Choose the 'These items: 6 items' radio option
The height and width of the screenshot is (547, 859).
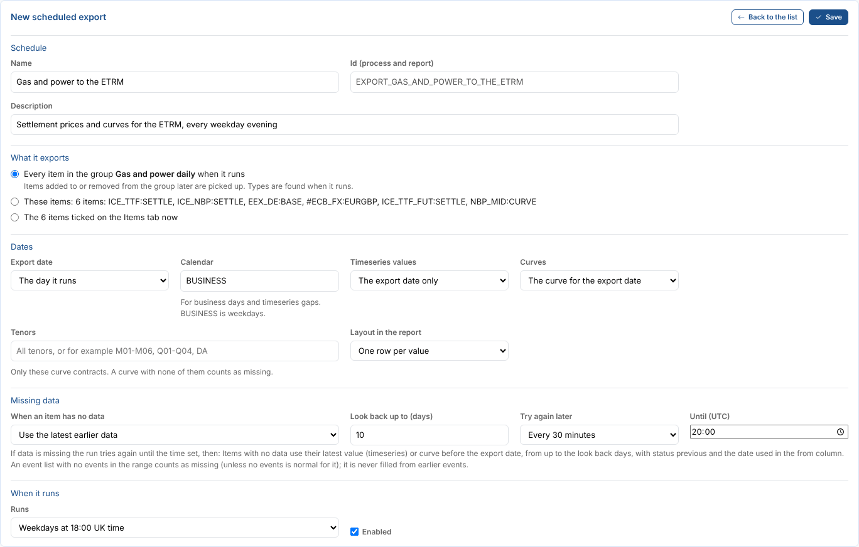(15, 201)
